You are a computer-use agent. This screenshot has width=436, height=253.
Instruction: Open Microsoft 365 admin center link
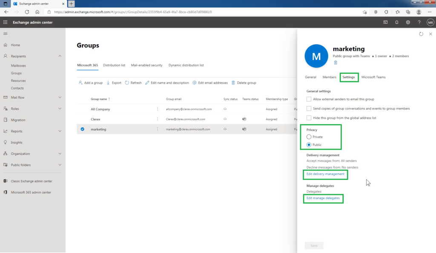(31, 192)
